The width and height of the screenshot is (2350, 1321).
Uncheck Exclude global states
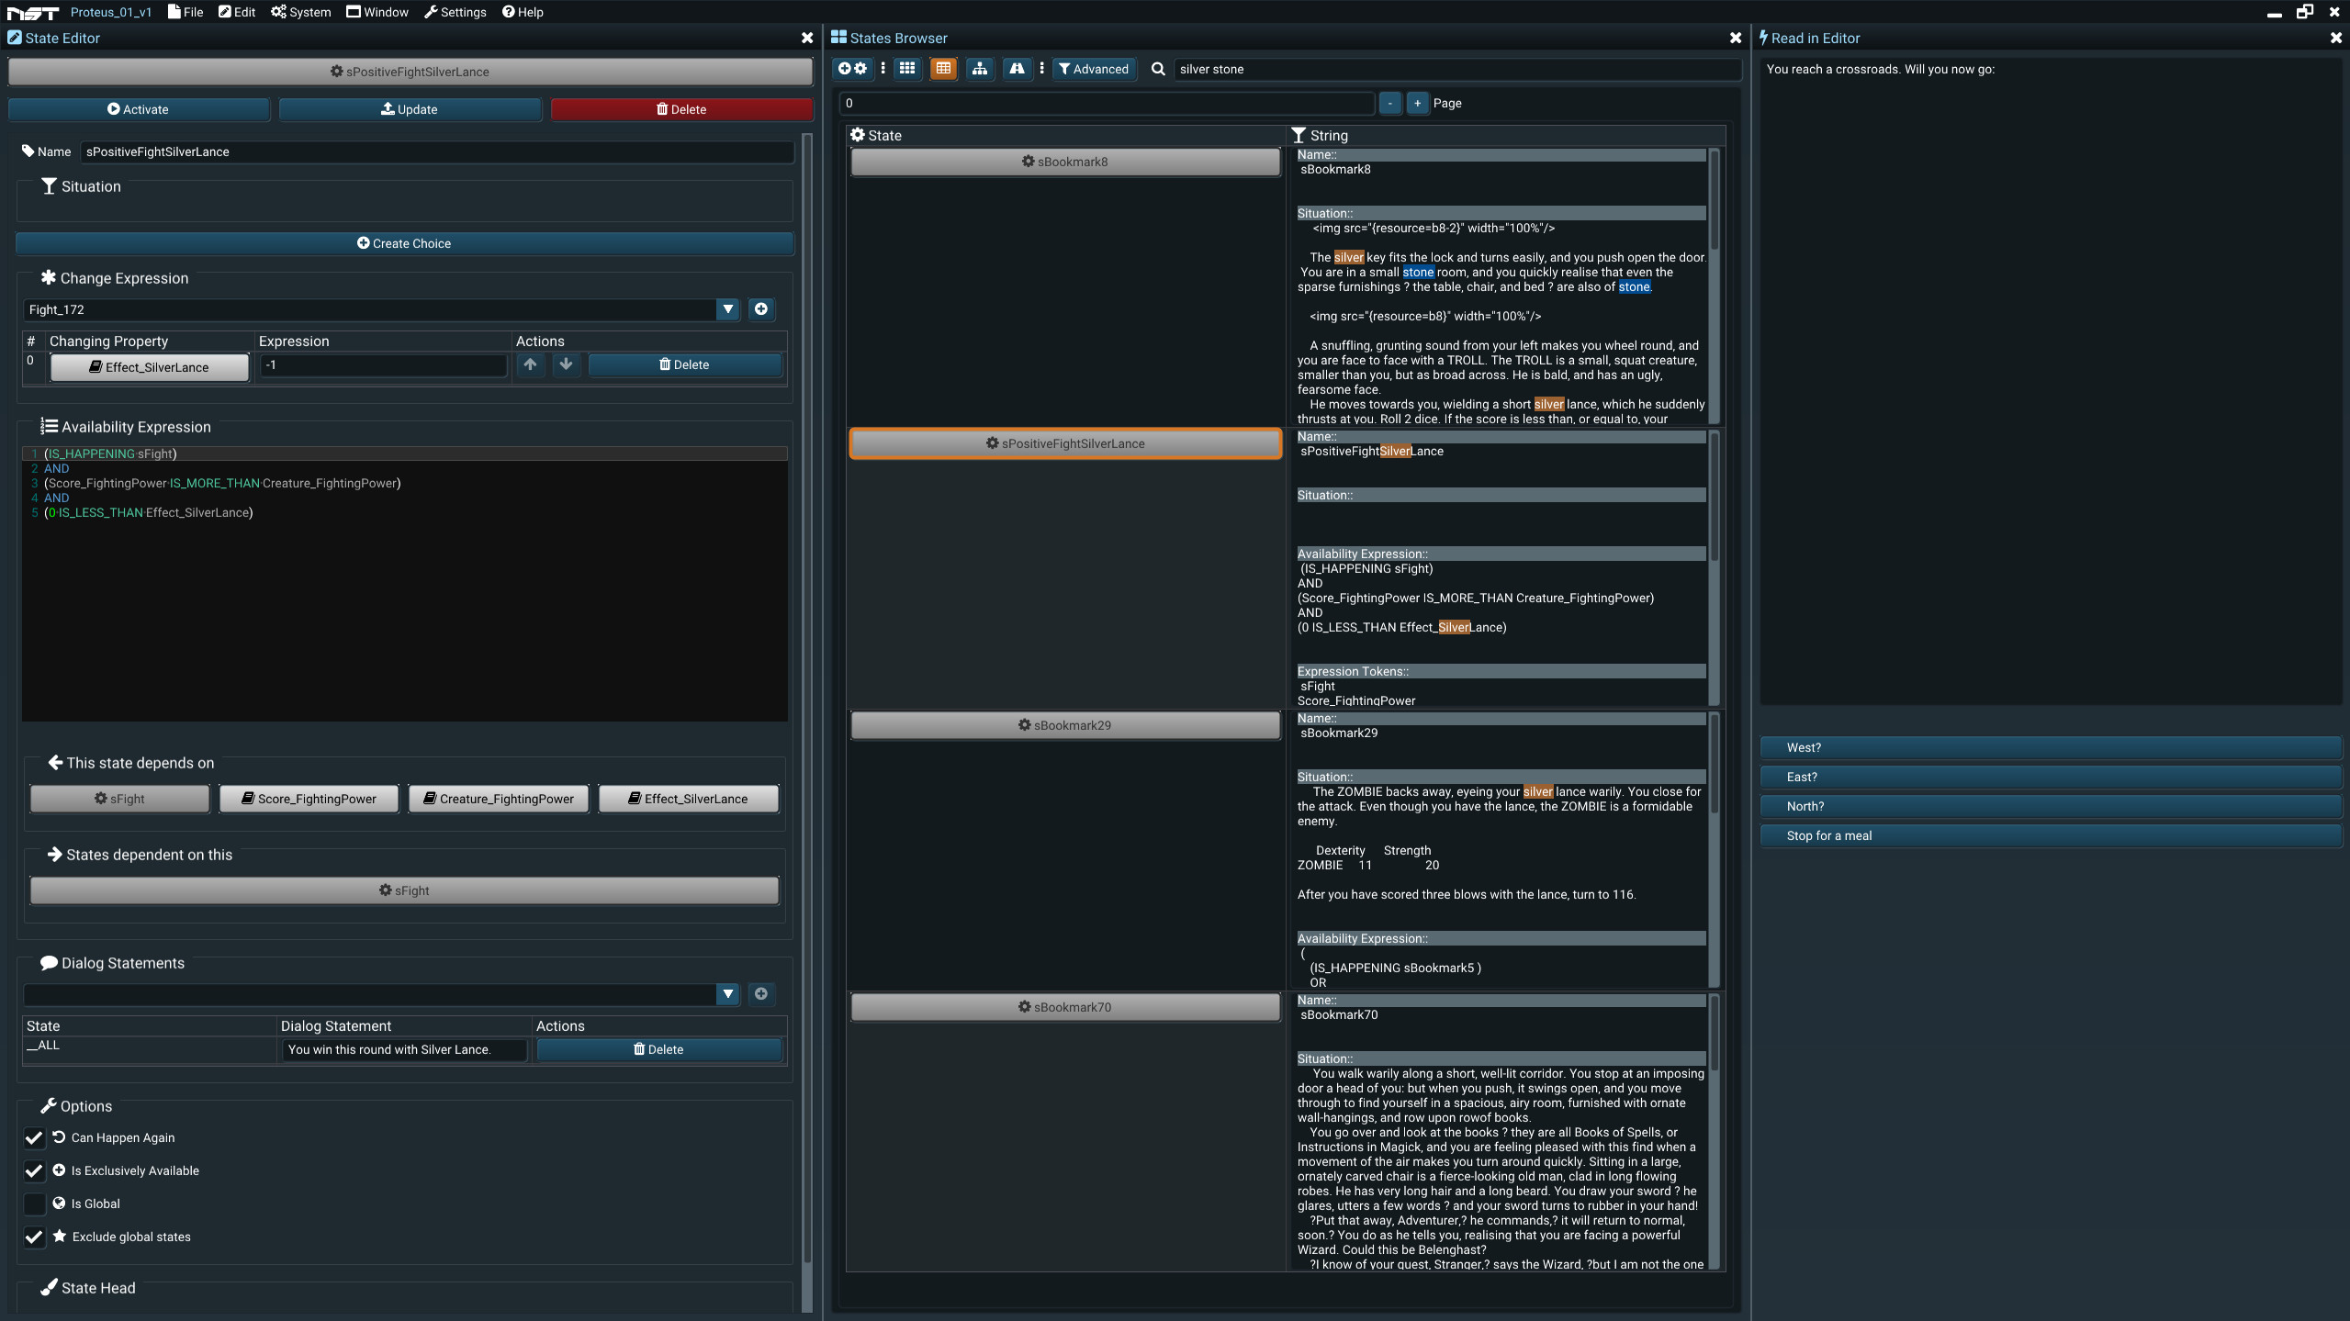point(34,1237)
